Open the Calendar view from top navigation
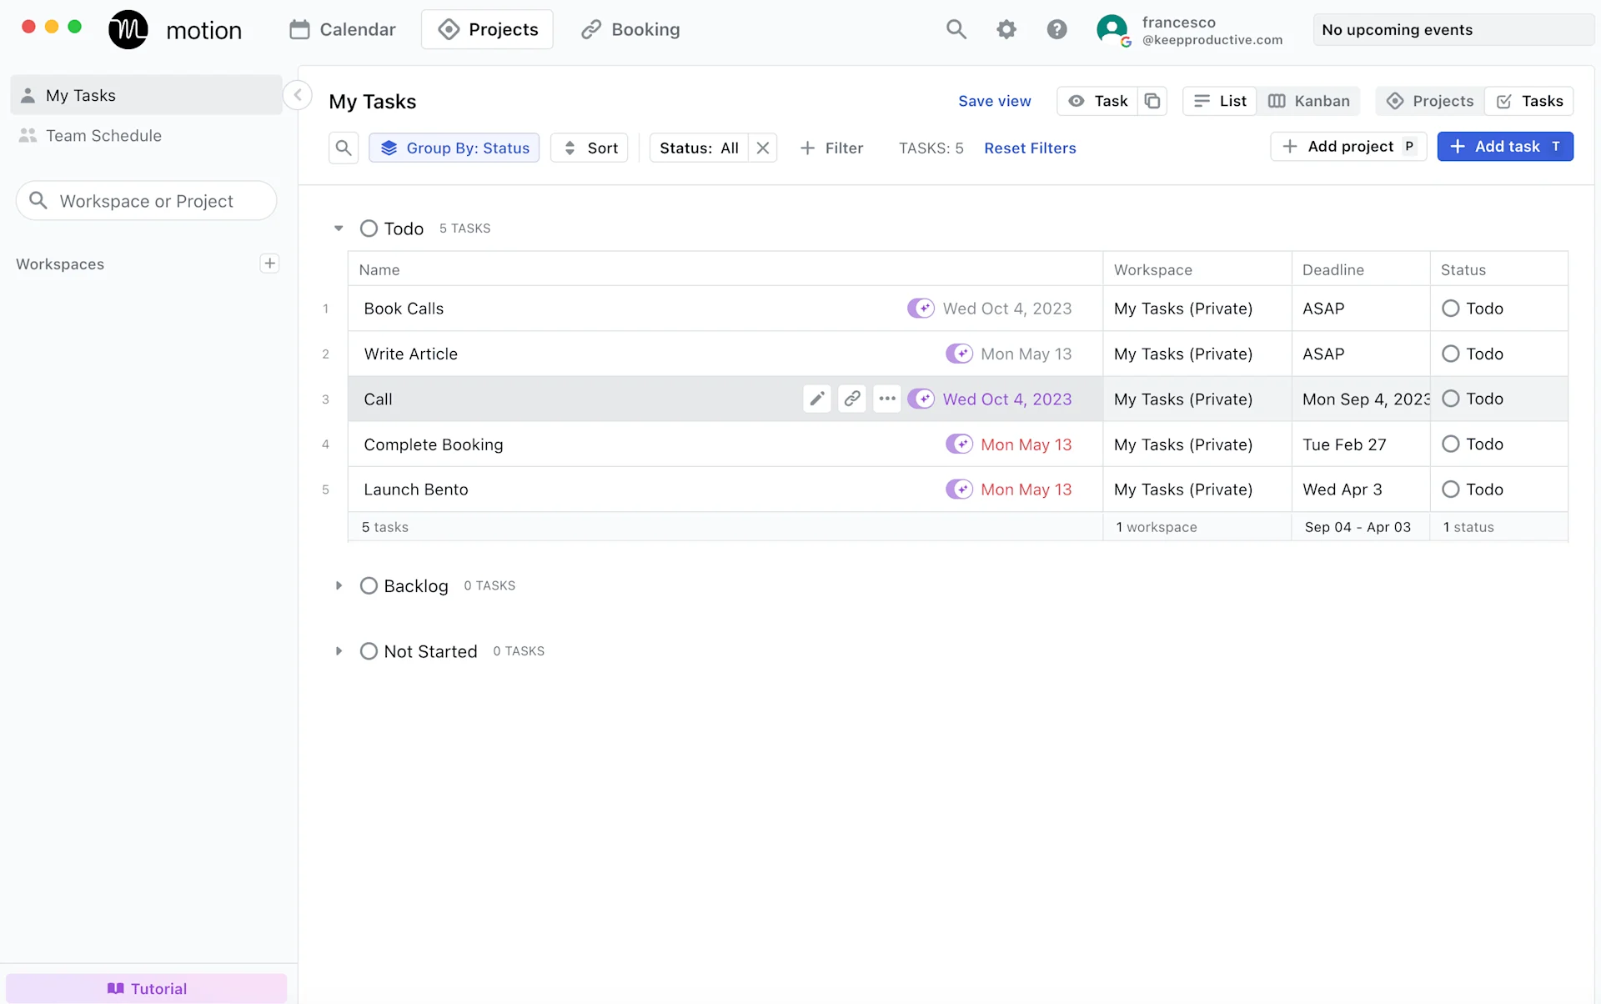The image size is (1601, 1004). [x=342, y=29]
